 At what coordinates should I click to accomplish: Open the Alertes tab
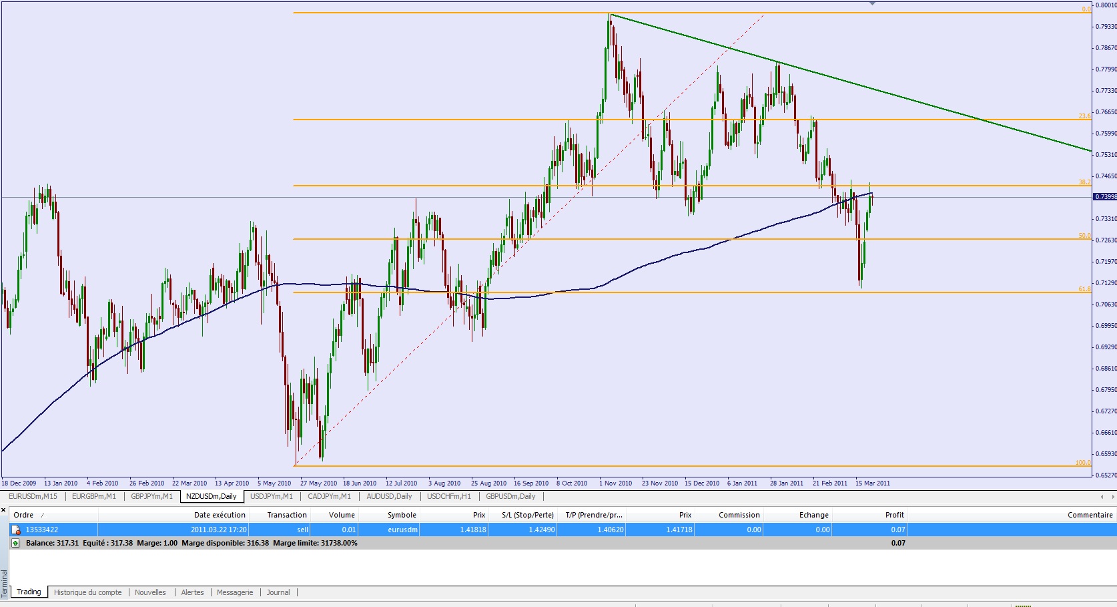pyautogui.click(x=192, y=592)
